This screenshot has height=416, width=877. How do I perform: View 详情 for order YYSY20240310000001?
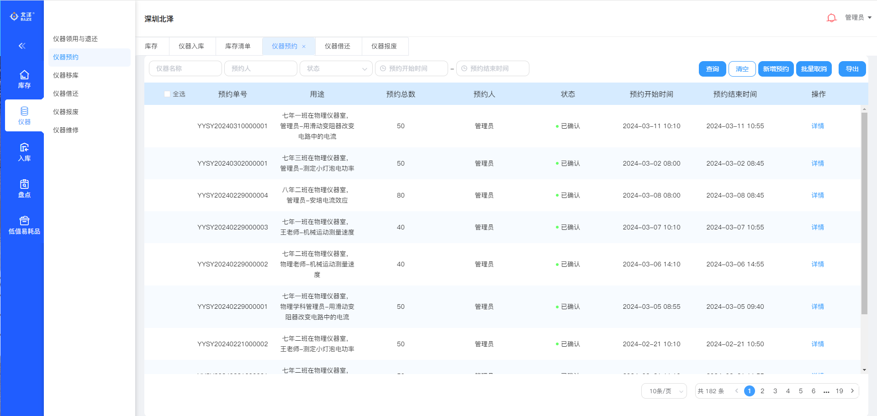point(818,126)
